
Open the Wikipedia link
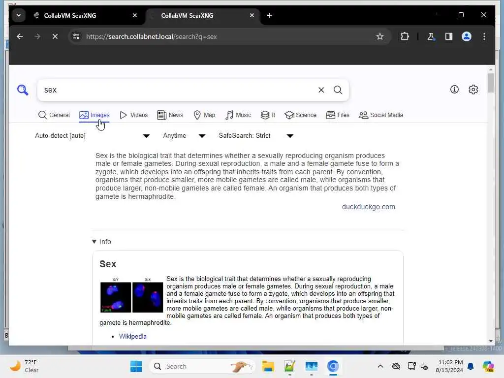pos(133,336)
